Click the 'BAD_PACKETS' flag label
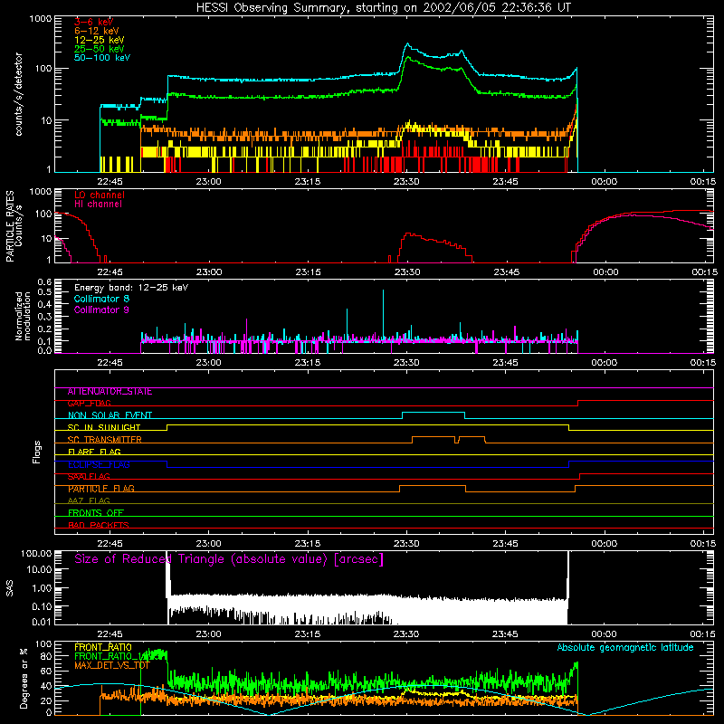Screen dimensions: 724x724 tap(99, 525)
